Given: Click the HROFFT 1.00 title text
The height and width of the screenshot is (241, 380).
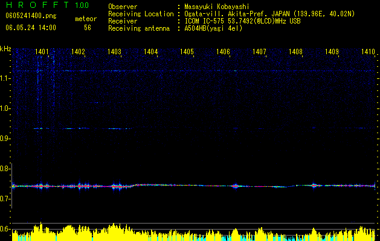Looking at the screenshot, I should click(x=48, y=5).
